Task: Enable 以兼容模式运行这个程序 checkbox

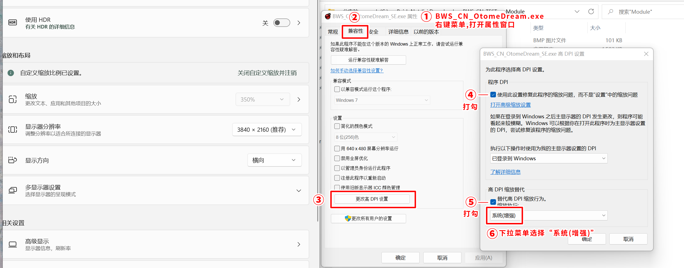Action: (x=337, y=89)
